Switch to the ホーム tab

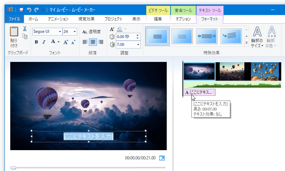click(33, 19)
